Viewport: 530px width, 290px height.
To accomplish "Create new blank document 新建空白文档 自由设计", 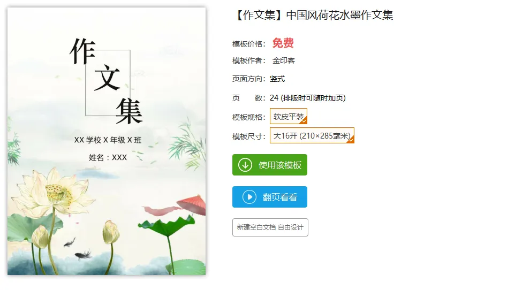I will click(270, 227).
